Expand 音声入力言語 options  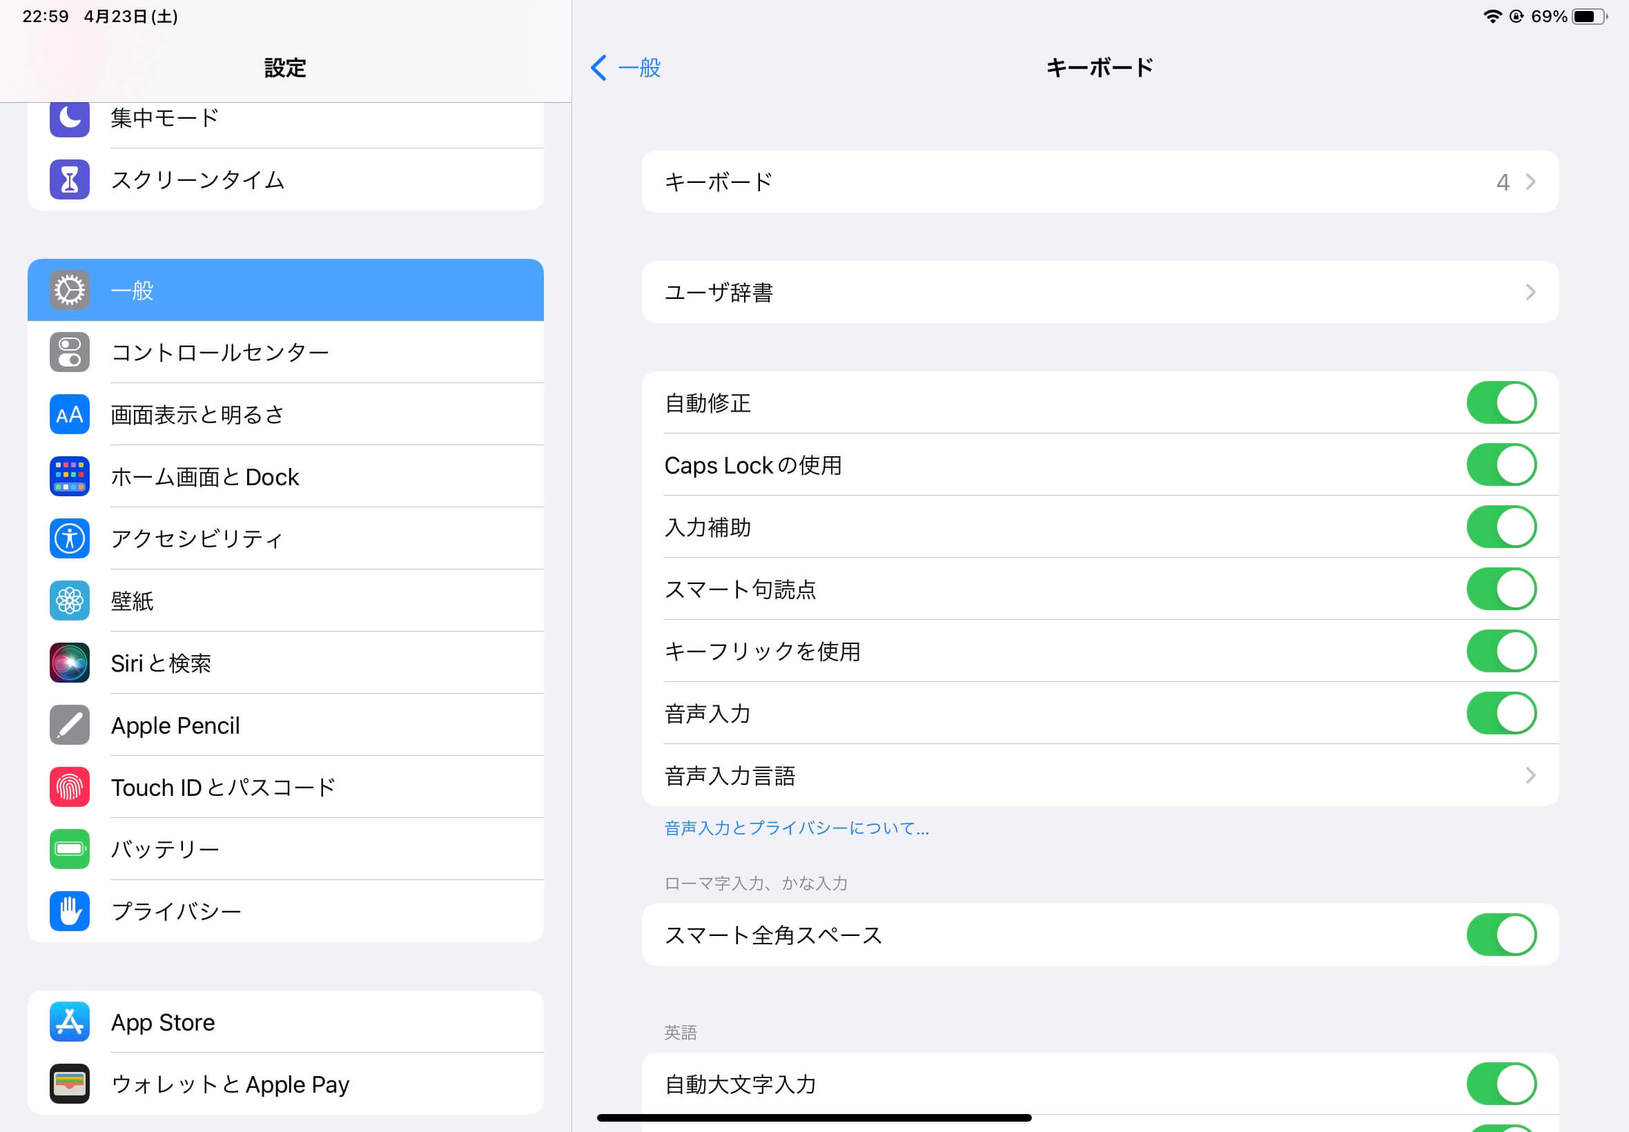click(x=1100, y=775)
